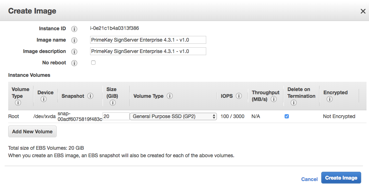Click the Image name text field
Screen dimensions: 369x186
148,40
